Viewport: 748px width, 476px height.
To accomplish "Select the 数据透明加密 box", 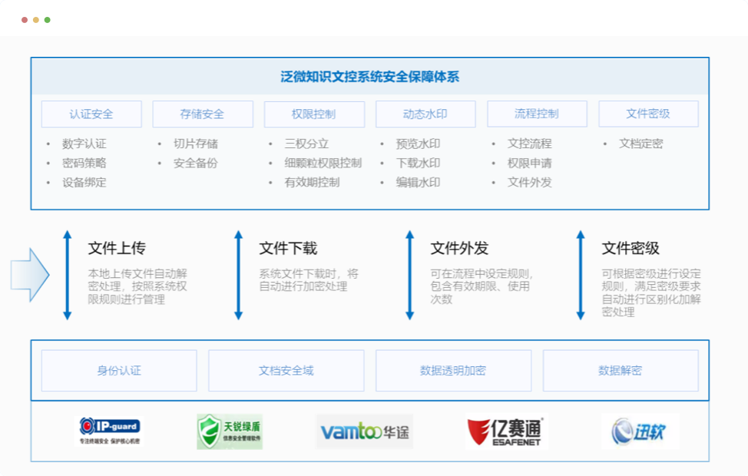I will [x=453, y=371].
